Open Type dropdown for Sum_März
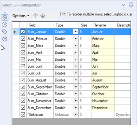Screen dimensions: 137x125 pos(75,45)
